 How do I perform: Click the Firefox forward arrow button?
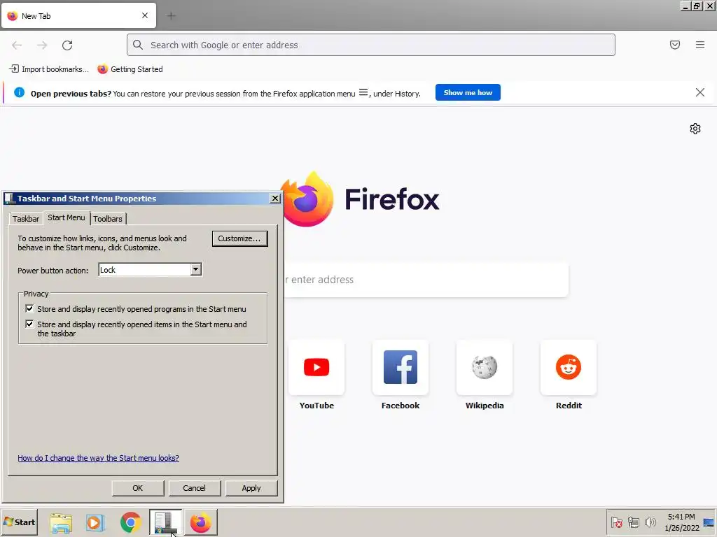pos(42,45)
